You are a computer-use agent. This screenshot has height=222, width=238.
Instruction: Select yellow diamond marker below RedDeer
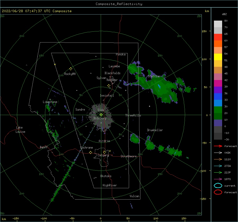109,86
